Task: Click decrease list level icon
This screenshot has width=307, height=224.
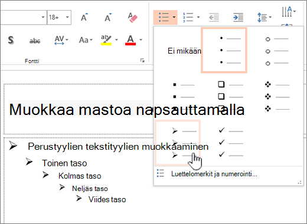Action: click(214, 18)
